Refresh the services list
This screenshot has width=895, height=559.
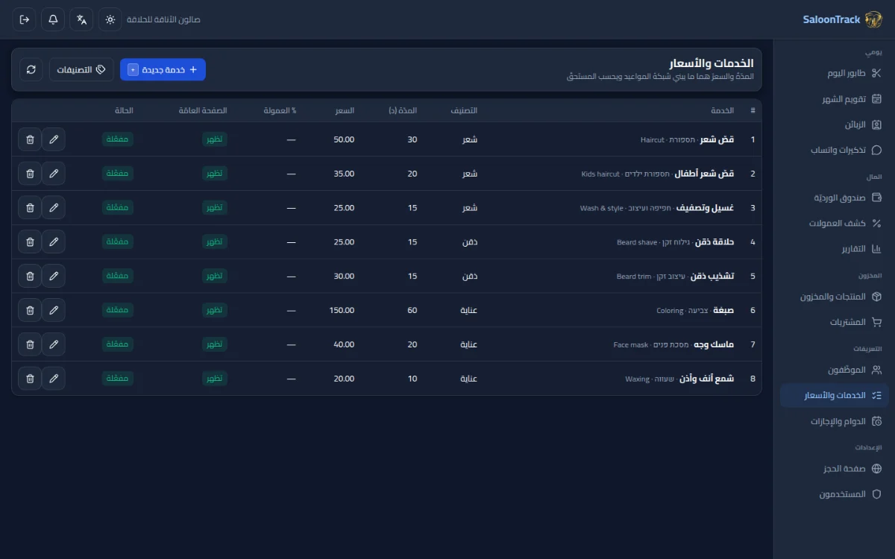tap(31, 69)
